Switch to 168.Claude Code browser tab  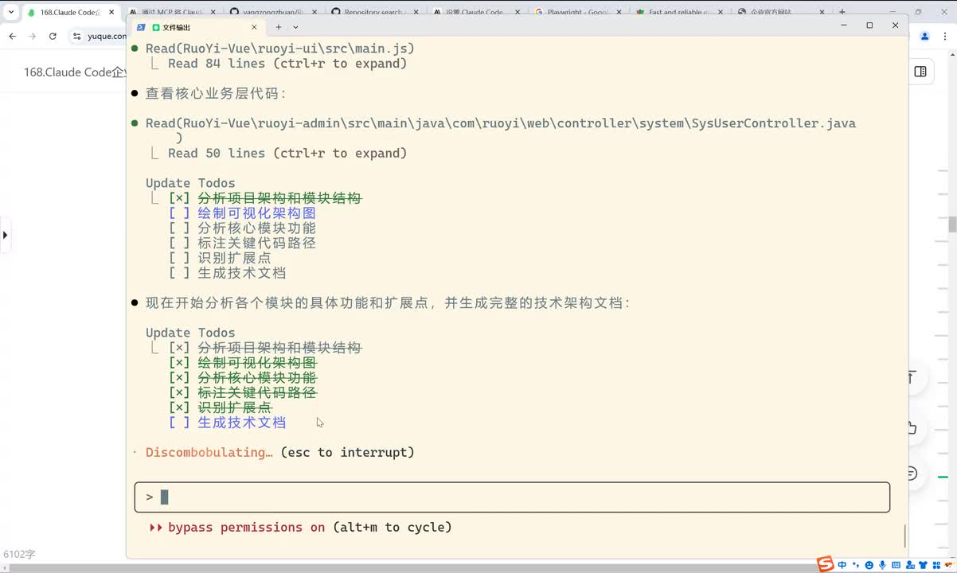[70, 13]
